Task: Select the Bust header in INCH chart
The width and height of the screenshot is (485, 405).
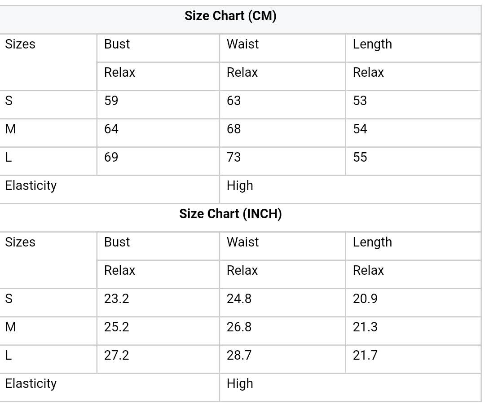Action: tap(117, 242)
